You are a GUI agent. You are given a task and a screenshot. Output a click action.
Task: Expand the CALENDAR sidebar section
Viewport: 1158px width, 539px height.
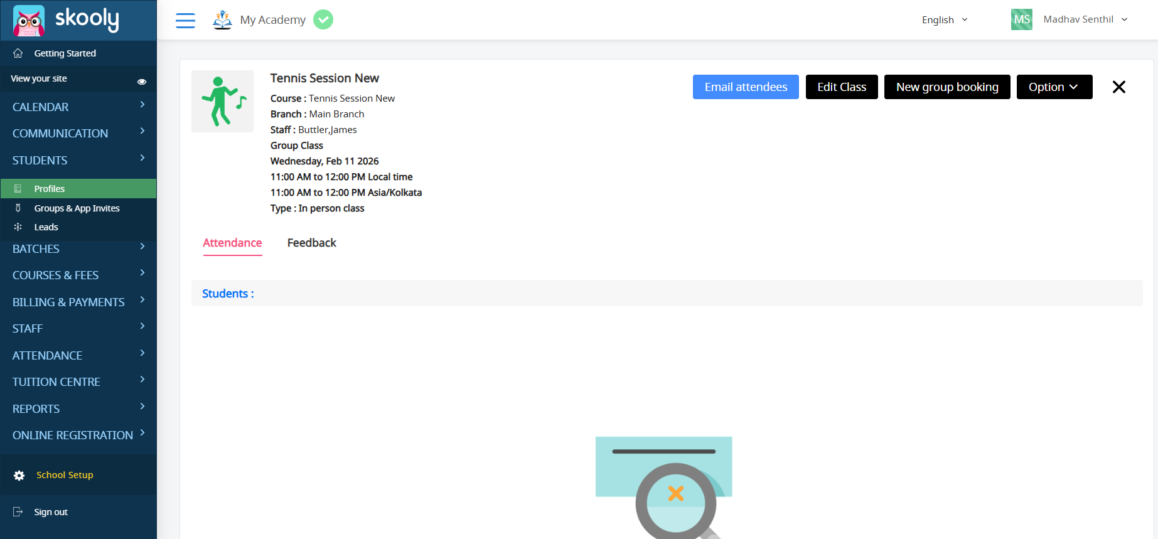pos(78,107)
